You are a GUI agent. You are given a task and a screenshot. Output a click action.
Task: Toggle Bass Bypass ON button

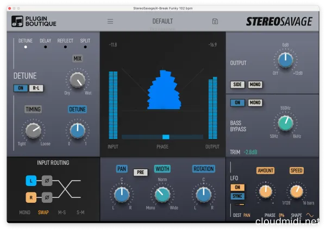(237, 102)
